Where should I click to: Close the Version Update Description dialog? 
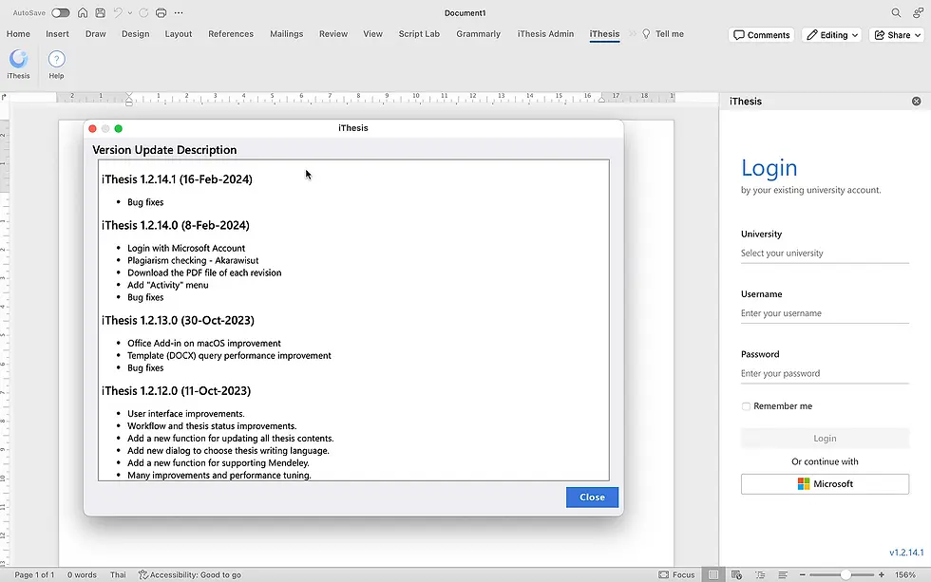(592, 498)
